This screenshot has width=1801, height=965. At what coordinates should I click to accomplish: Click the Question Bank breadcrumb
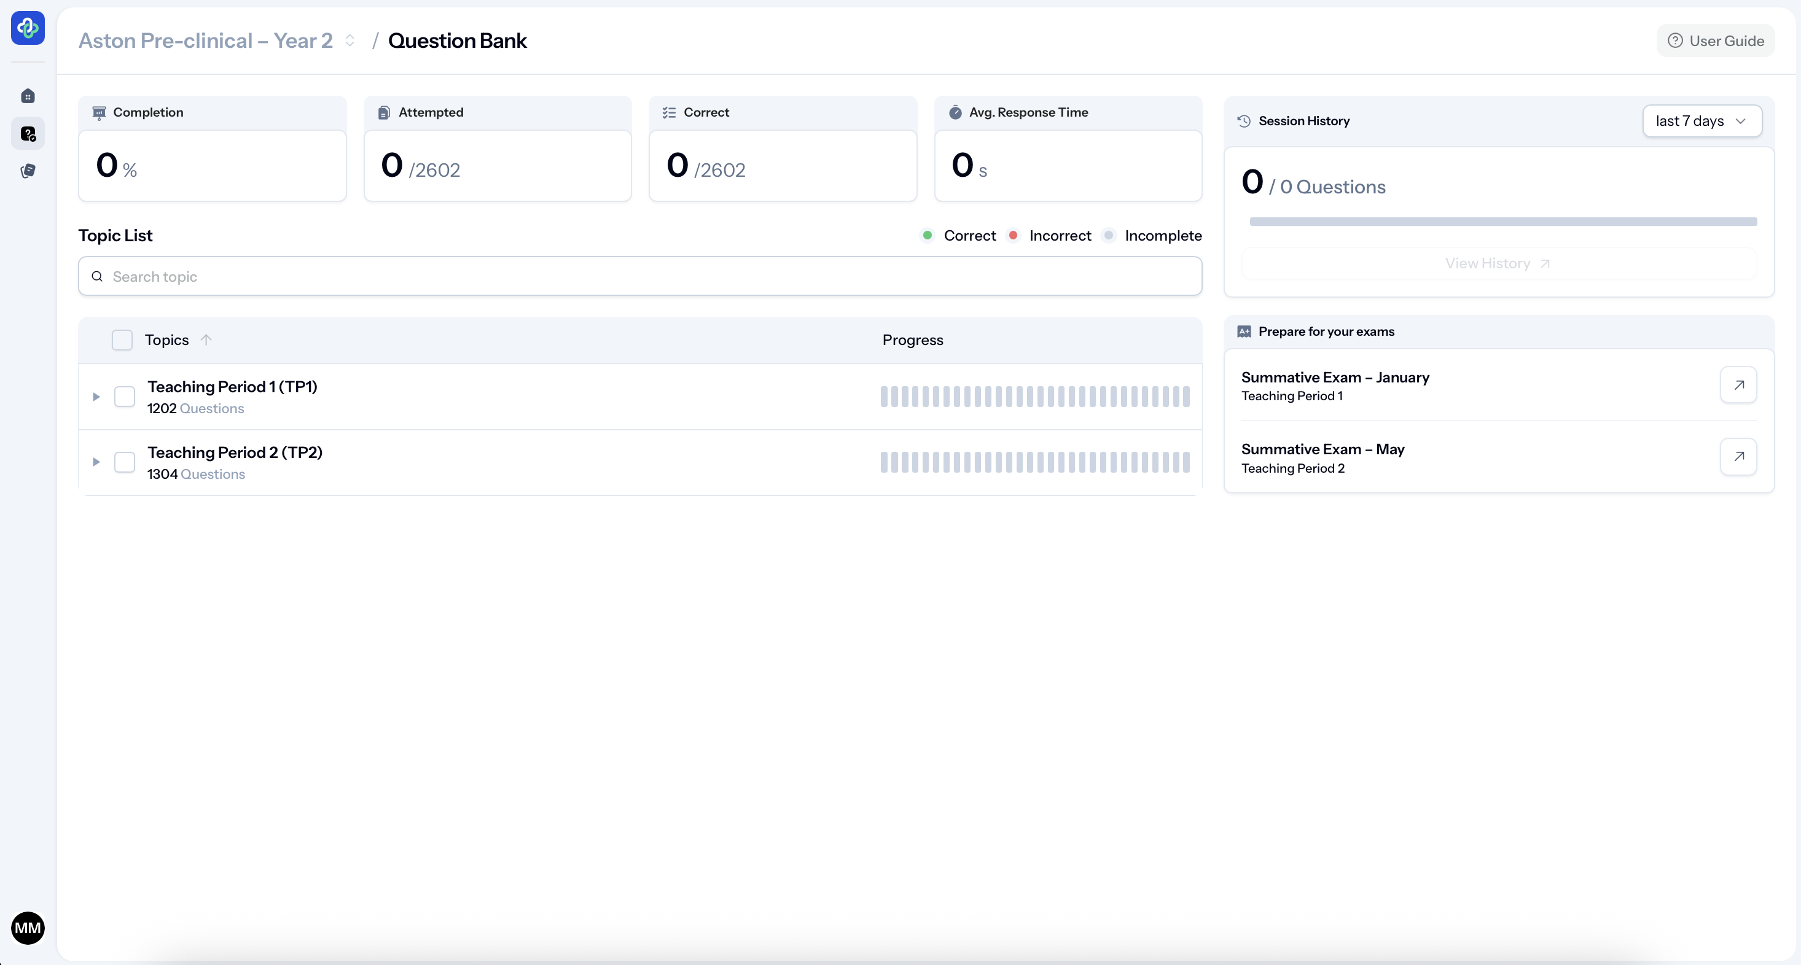(457, 41)
